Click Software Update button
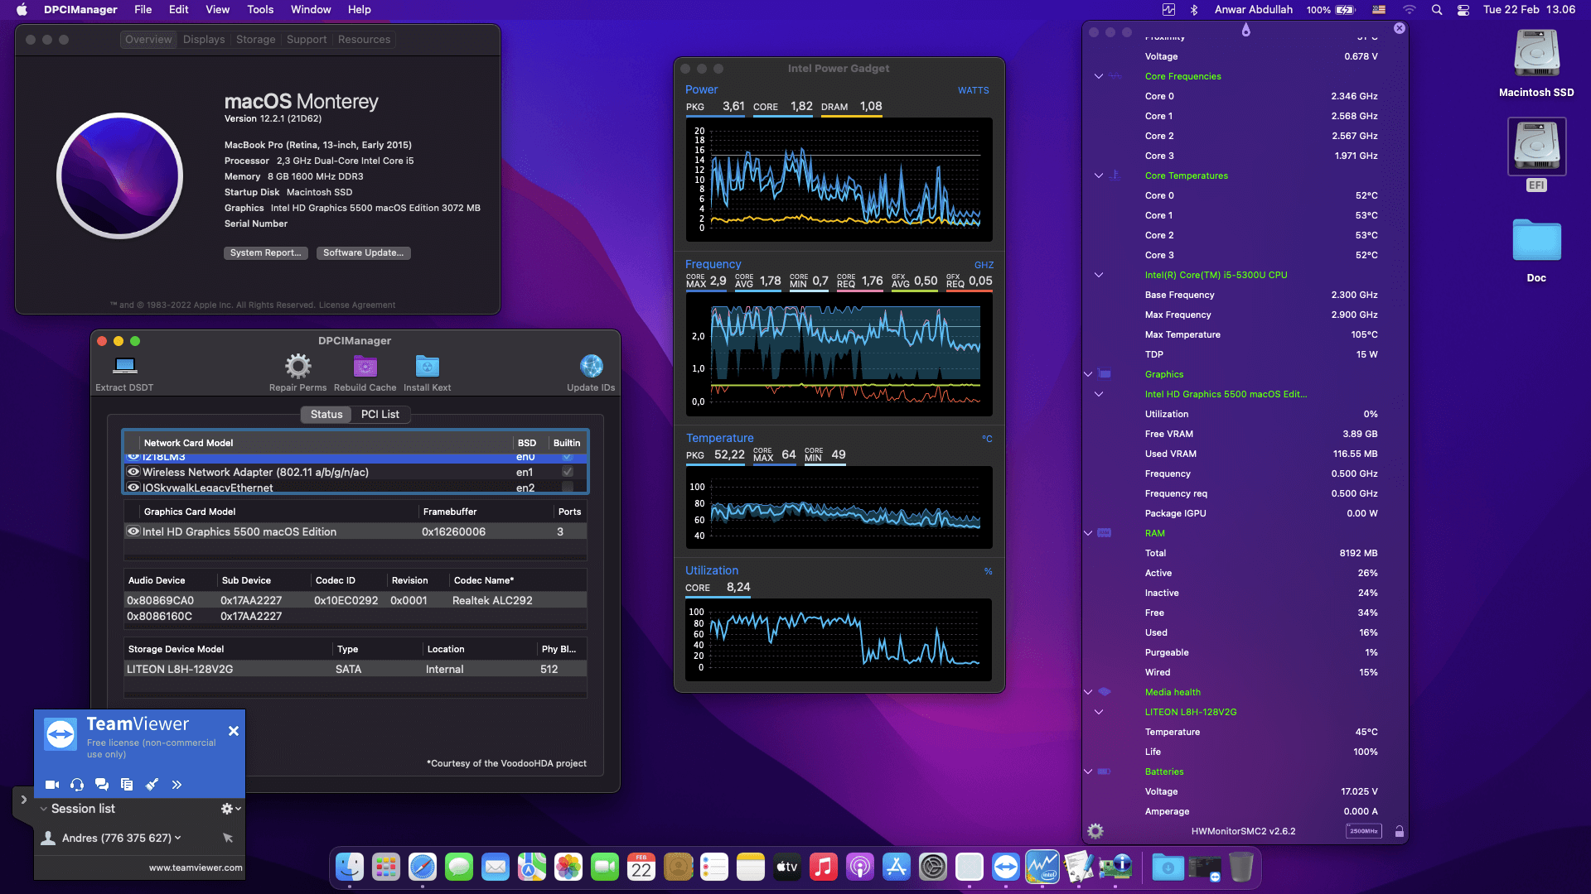The height and width of the screenshot is (894, 1591). [363, 252]
